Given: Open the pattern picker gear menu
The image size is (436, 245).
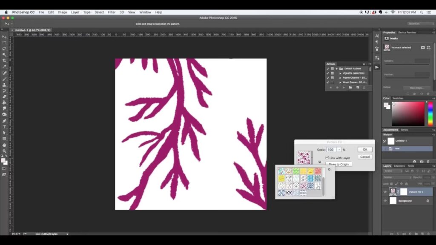Looking at the screenshot, I should (x=329, y=170).
